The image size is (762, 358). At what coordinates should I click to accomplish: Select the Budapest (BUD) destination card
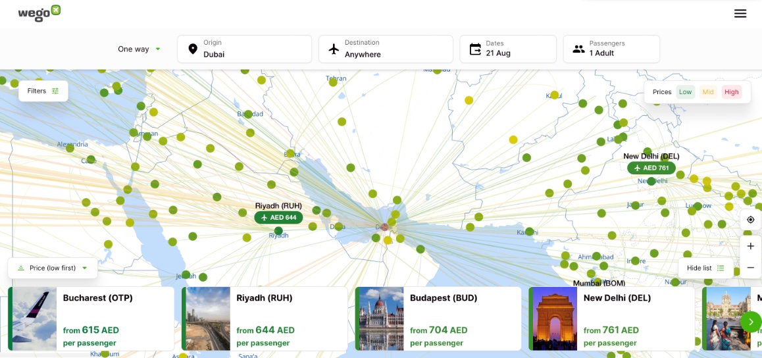tap(438, 319)
